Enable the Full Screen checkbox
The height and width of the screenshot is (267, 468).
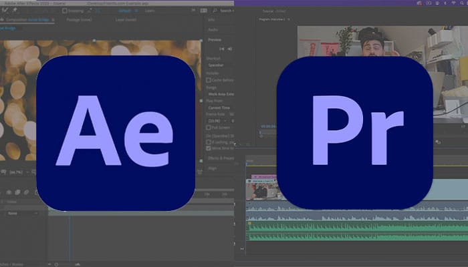click(209, 127)
